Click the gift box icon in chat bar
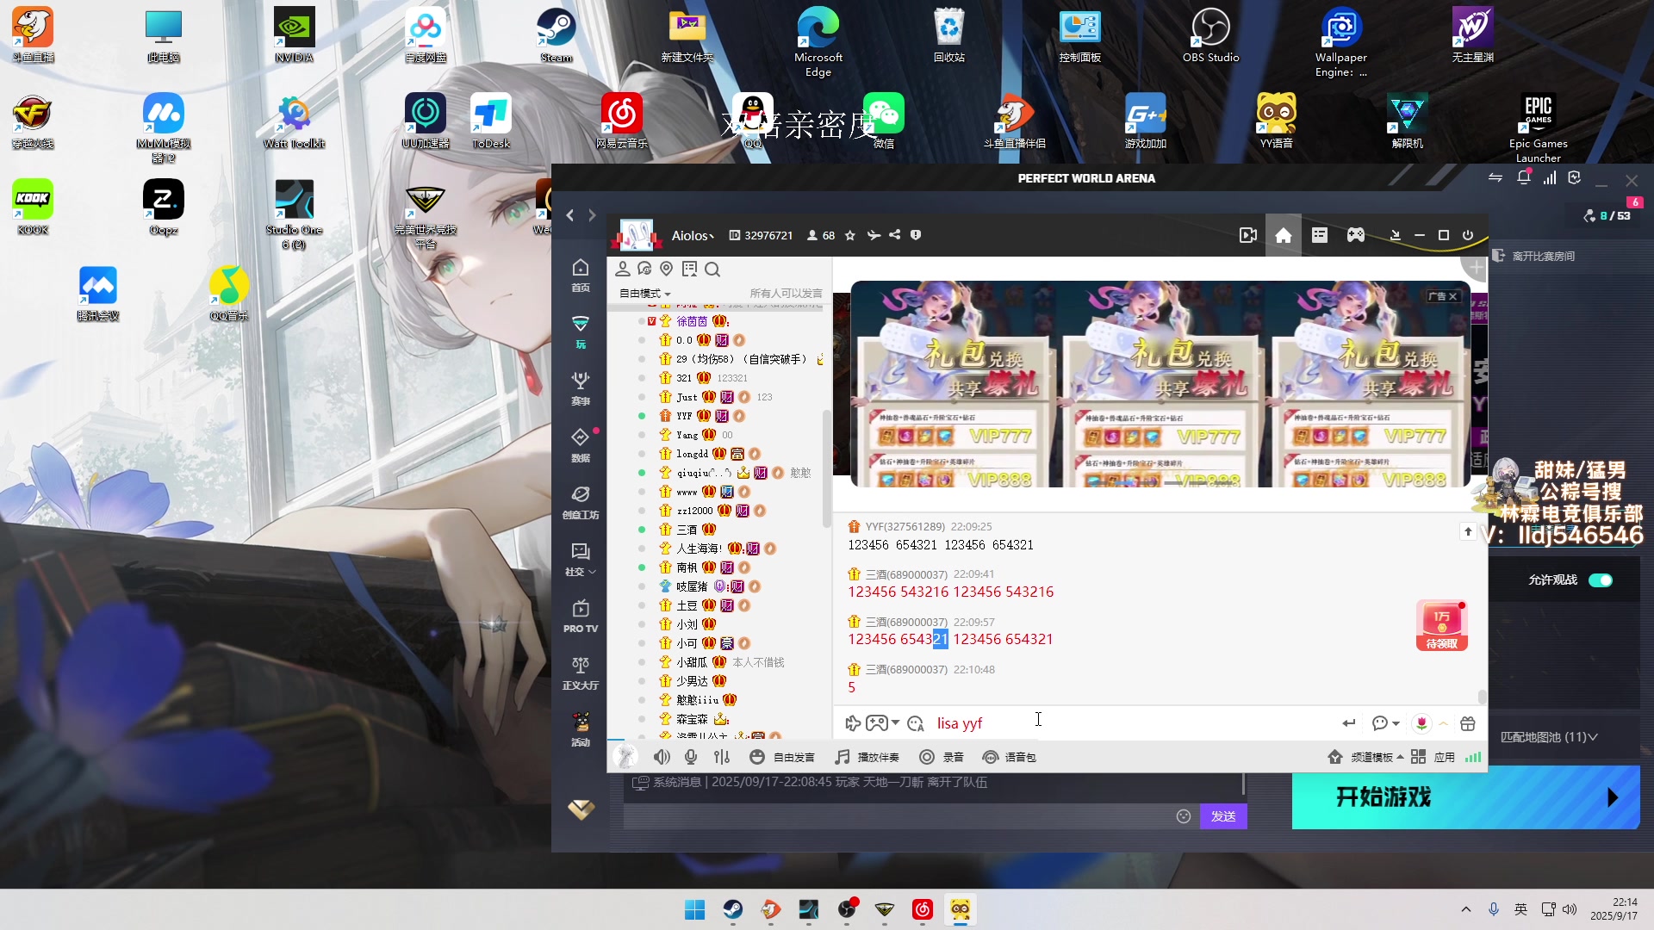Screen dimensions: 1654x930 click(1468, 723)
